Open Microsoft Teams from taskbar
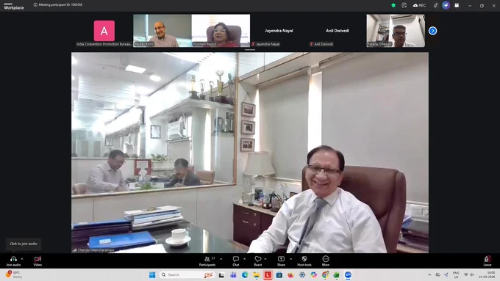Image resolution: width=500 pixels, height=281 pixels. (233, 275)
